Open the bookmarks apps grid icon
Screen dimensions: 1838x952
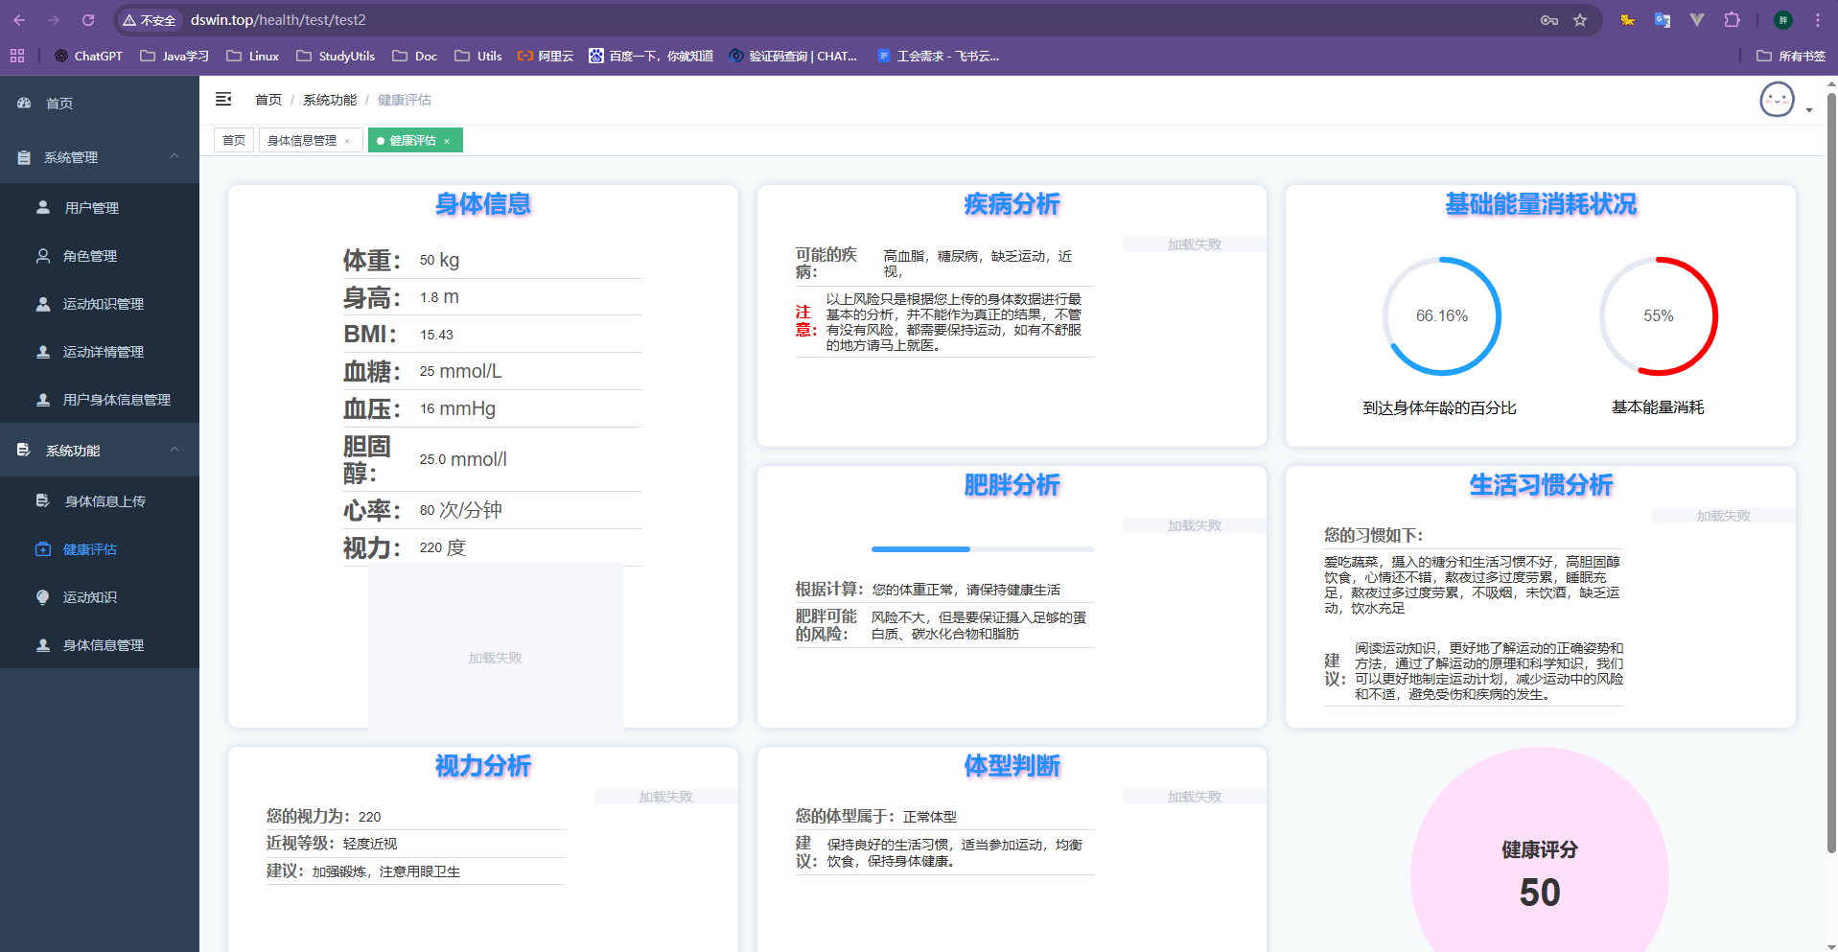pos(17,56)
